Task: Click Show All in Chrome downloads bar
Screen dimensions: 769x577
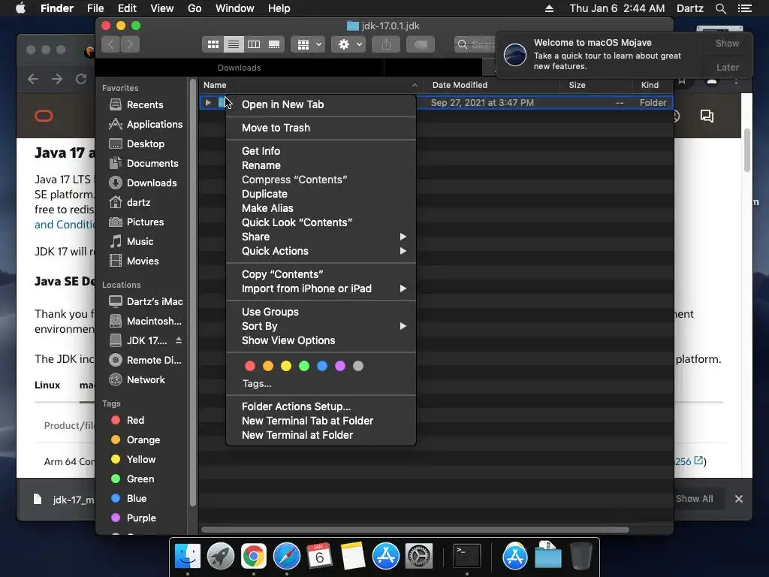Action: click(x=694, y=499)
